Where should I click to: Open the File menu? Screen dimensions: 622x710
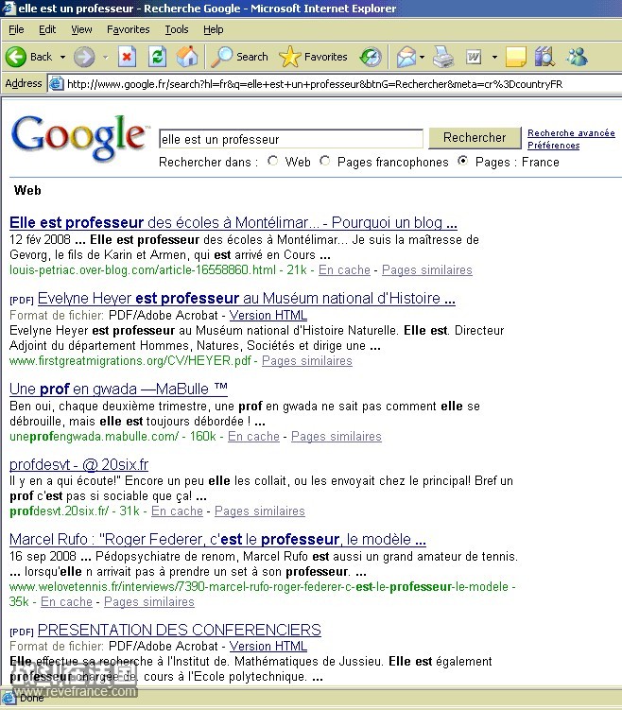coord(16,29)
